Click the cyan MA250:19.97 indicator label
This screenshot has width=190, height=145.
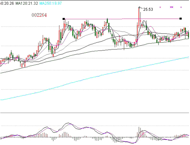50,3
